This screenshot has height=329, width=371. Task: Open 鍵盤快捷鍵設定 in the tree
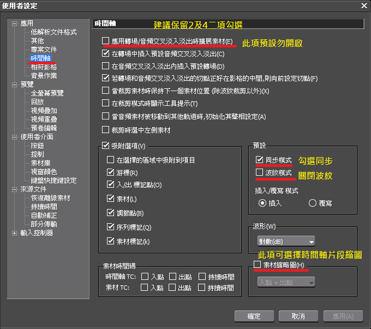pyautogui.click(x=53, y=181)
